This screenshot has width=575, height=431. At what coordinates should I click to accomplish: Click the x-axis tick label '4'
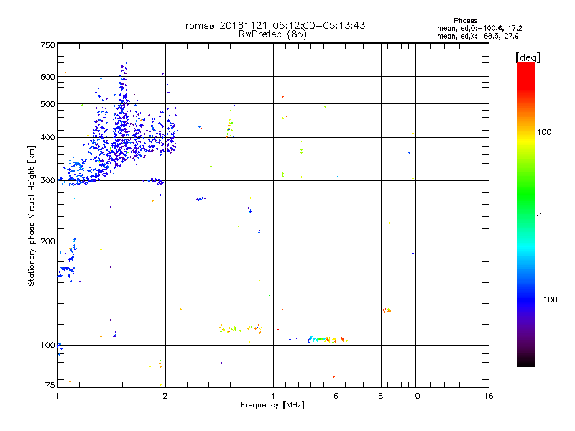pos(273,396)
